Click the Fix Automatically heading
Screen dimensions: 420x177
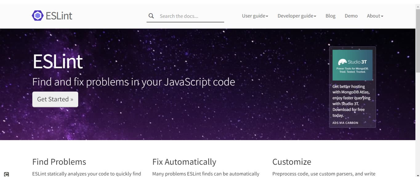184,162
